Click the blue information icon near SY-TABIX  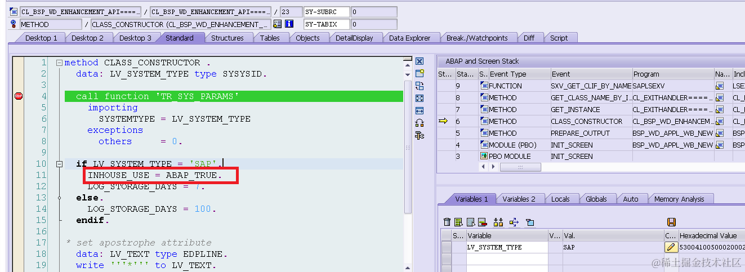tap(289, 24)
